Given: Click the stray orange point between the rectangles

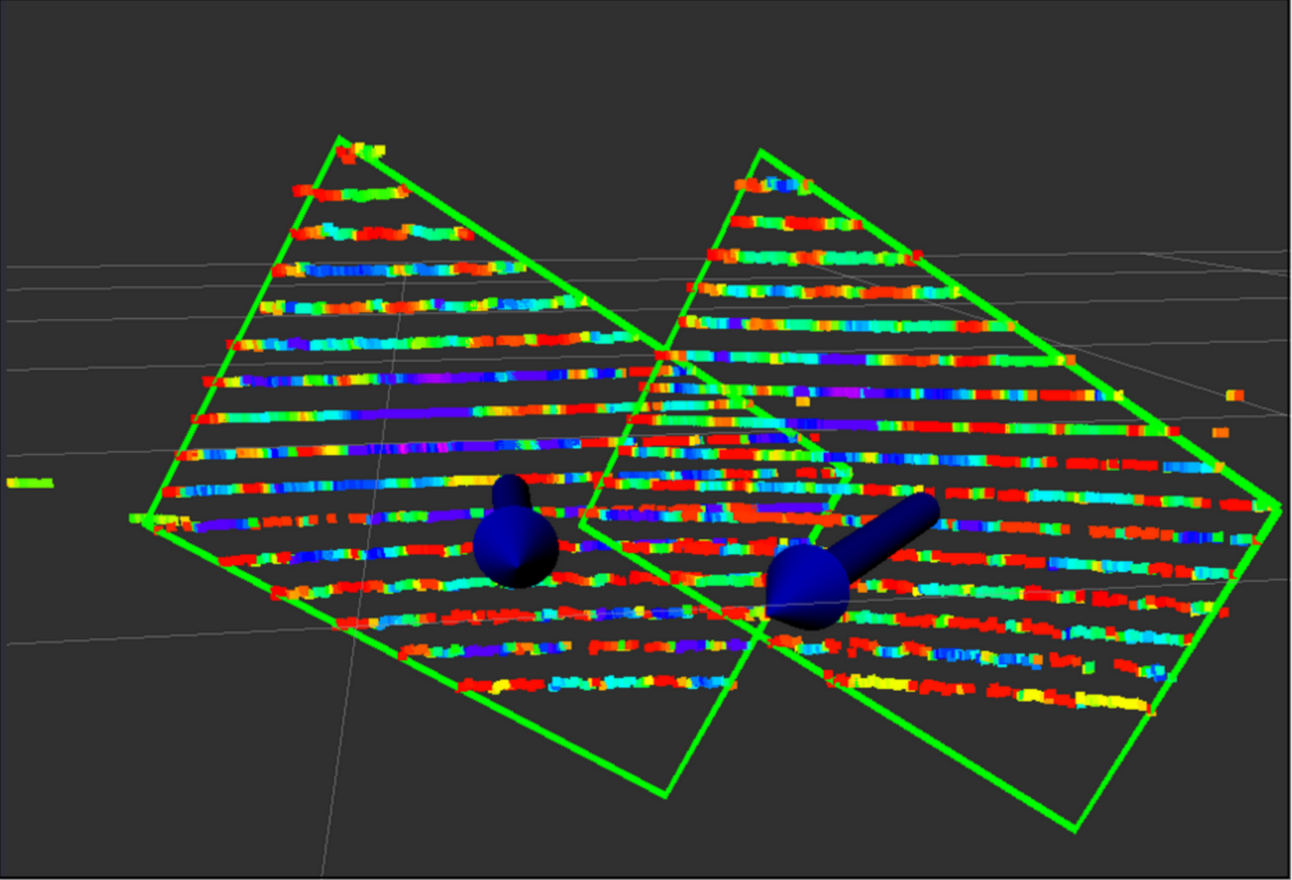Looking at the screenshot, I should (803, 402).
